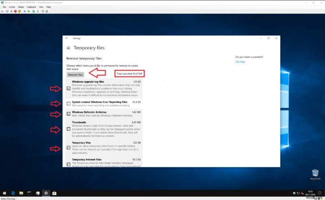
Task: Click the Get help link
Action: click(x=240, y=62)
